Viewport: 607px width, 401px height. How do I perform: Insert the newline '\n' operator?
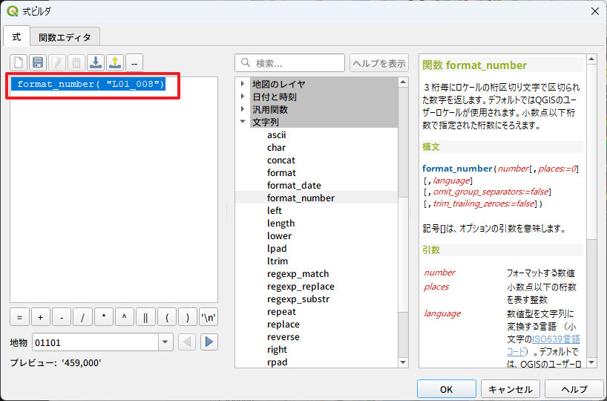click(x=209, y=318)
